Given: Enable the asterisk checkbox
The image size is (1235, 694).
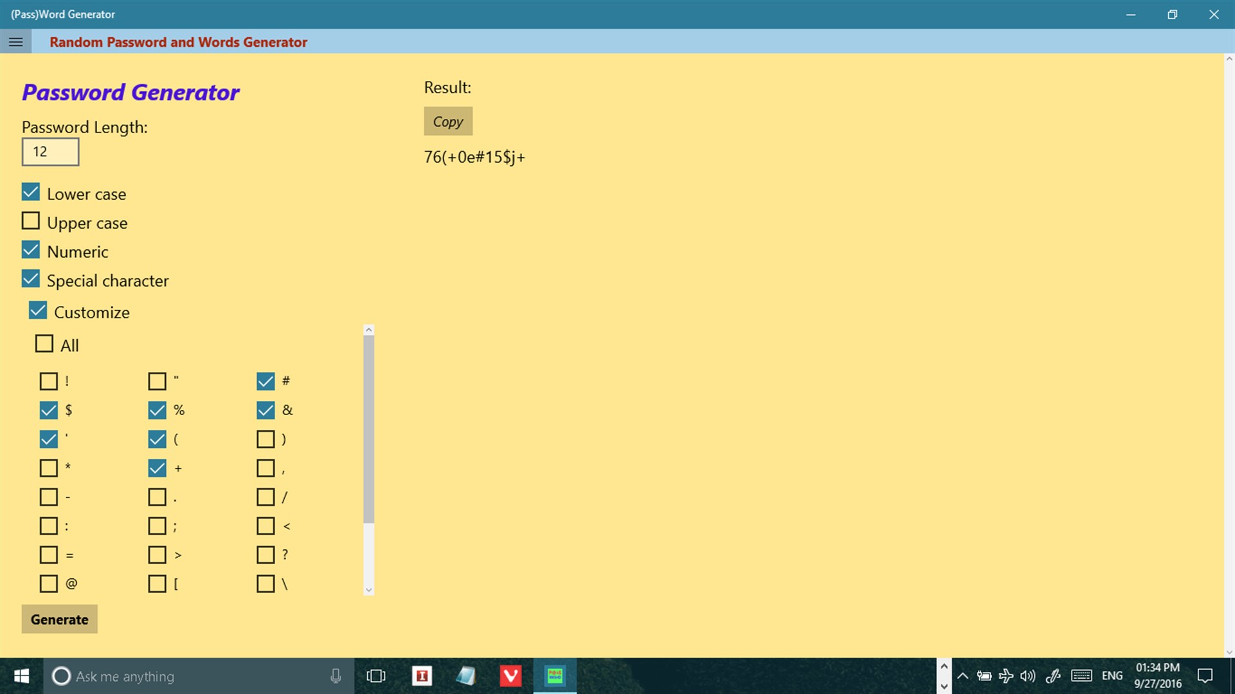Looking at the screenshot, I should [x=48, y=468].
